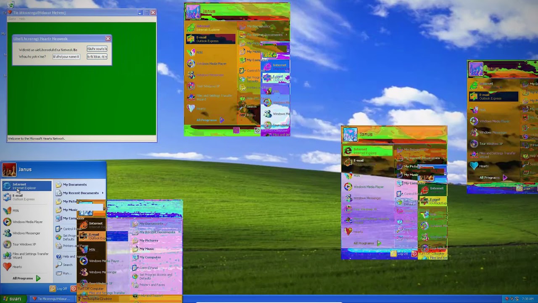Click the 7:38 AM taskbar clock
This screenshot has height=303, width=538.
pos(527,299)
